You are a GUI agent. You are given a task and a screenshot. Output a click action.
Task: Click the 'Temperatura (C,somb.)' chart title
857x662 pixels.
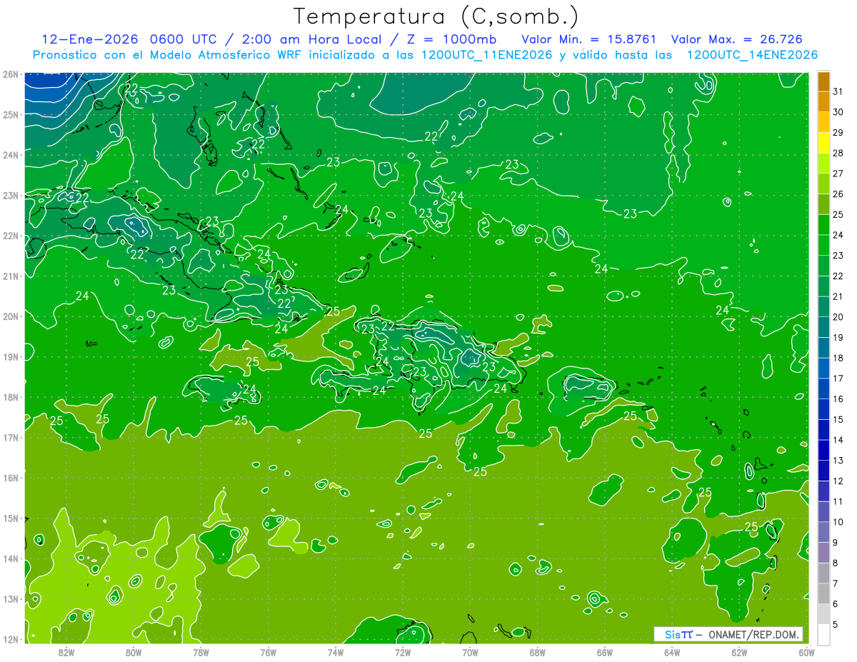point(436,16)
